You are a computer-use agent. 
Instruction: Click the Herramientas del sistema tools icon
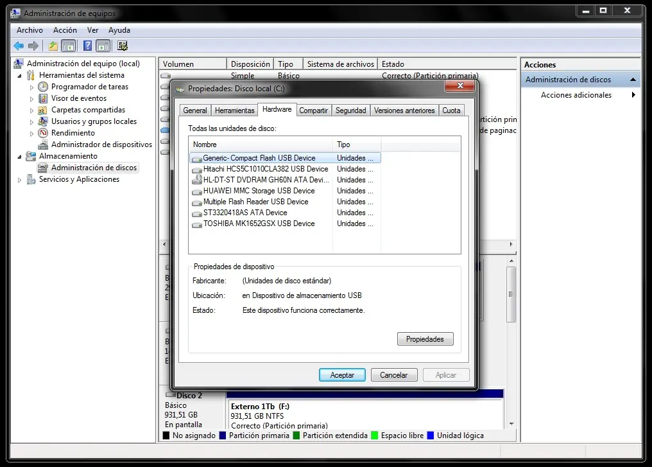click(x=31, y=75)
